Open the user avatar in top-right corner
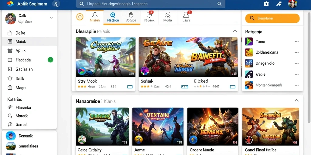The height and width of the screenshot is (155, 311). (292, 4)
